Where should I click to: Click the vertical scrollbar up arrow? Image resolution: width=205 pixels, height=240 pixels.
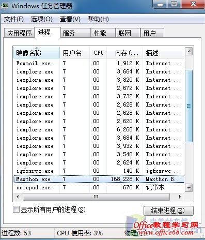click(x=189, y=51)
